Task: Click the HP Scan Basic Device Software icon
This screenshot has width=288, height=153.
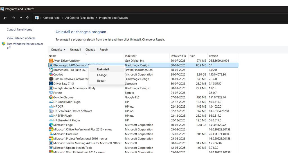Action: pyautogui.click(x=51, y=111)
